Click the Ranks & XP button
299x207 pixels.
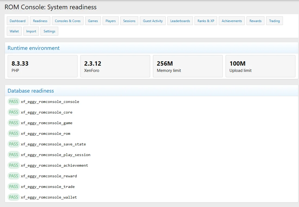pyautogui.click(x=206, y=21)
